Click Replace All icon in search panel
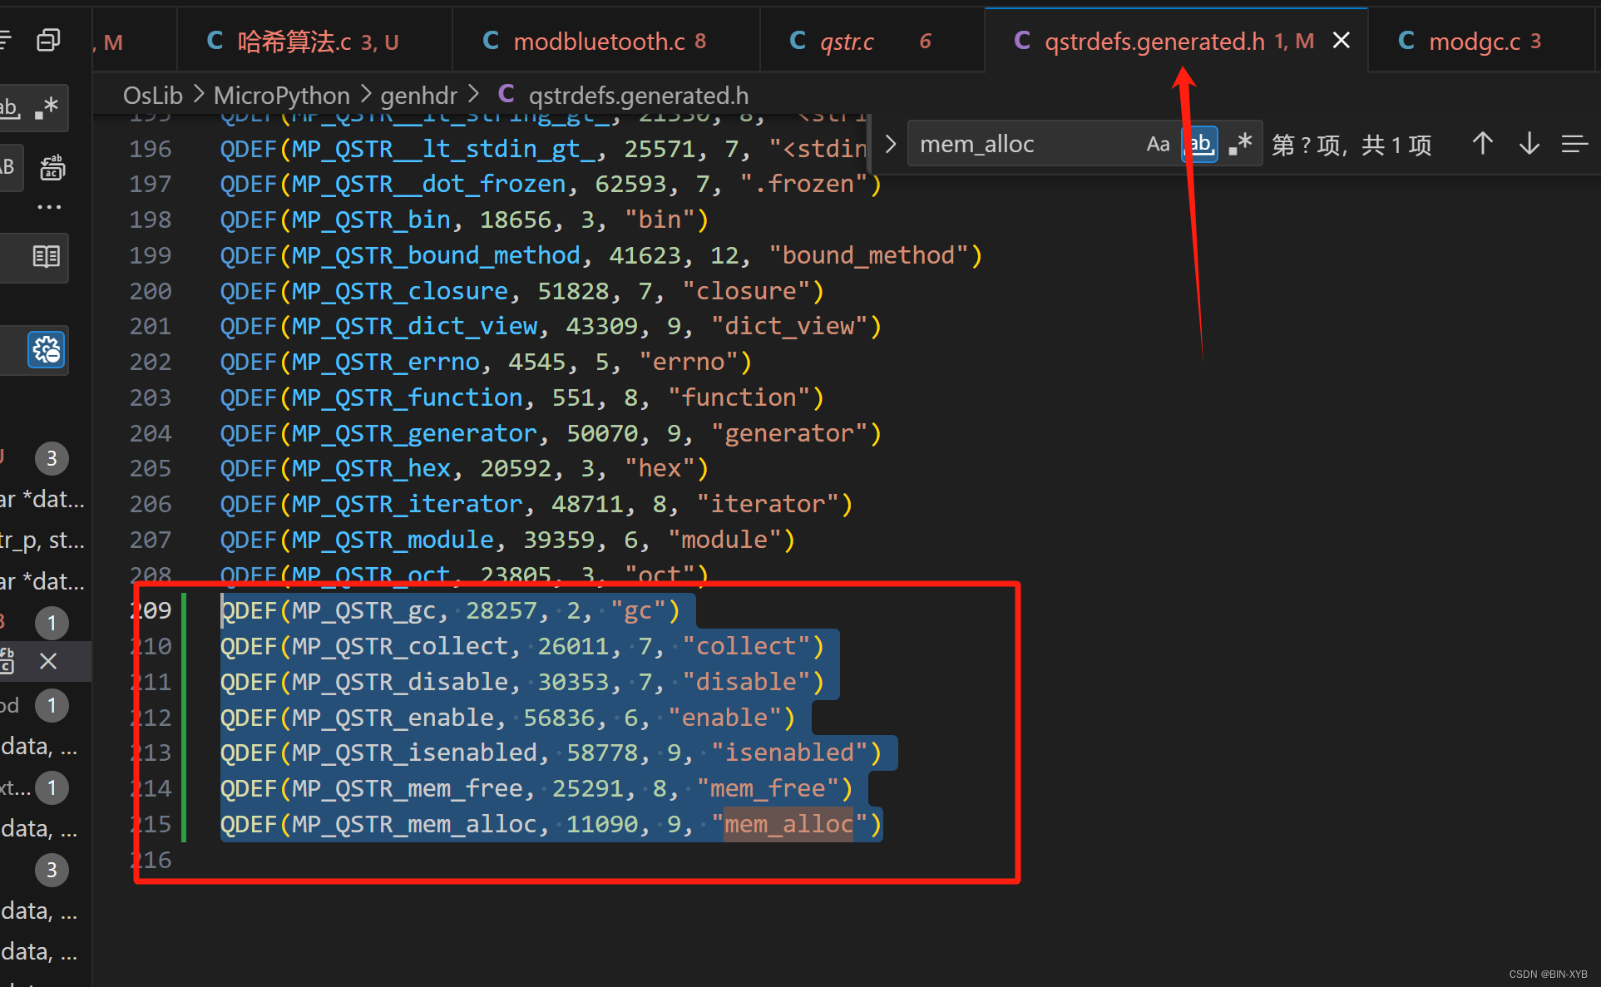 click(x=52, y=167)
